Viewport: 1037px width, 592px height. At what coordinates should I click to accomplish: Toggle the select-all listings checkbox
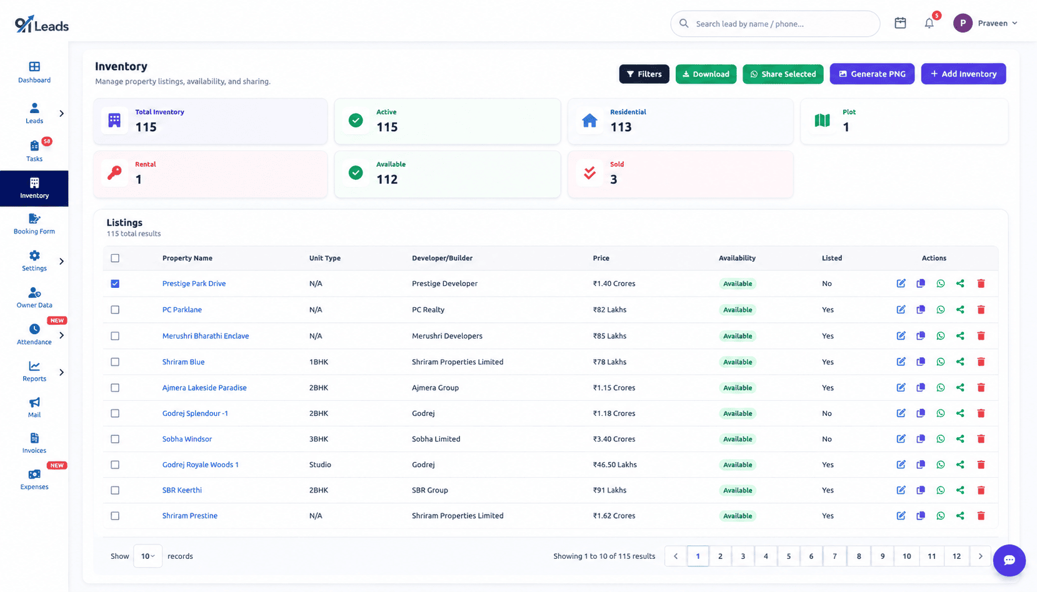click(115, 258)
